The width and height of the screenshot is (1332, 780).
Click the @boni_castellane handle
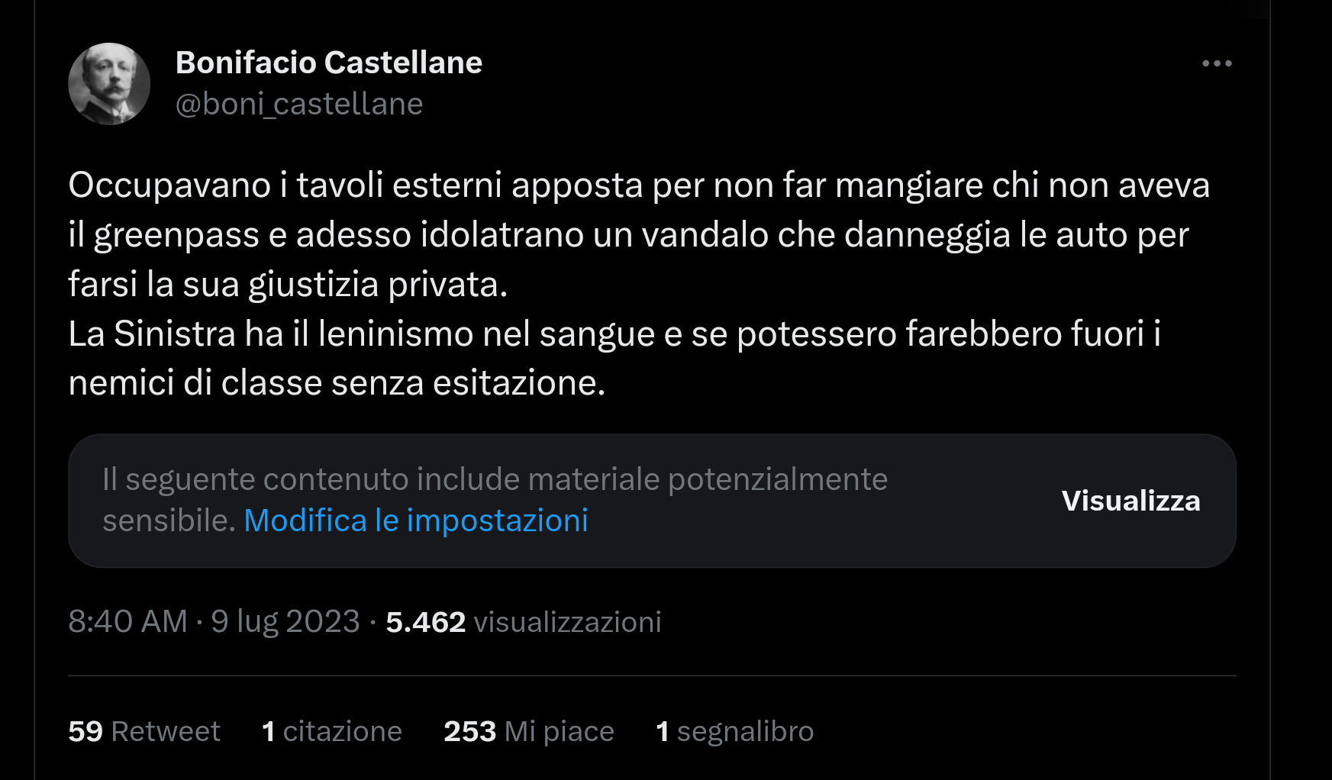click(x=298, y=104)
